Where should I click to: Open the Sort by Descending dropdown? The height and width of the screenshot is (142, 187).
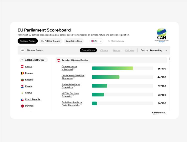click(154, 50)
